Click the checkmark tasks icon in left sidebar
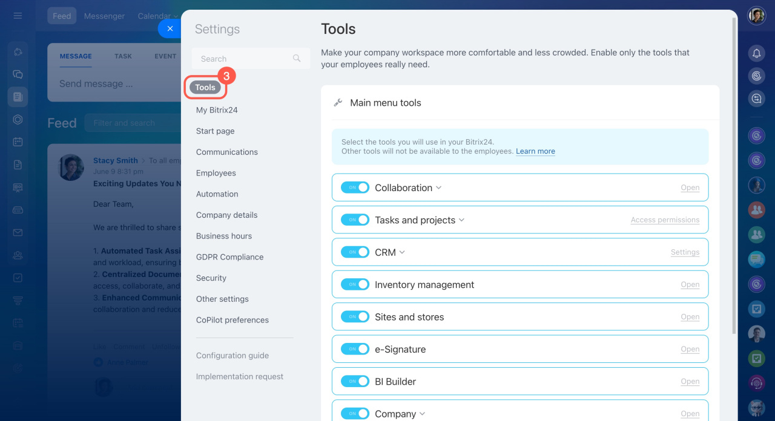775x421 pixels. pos(18,278)
